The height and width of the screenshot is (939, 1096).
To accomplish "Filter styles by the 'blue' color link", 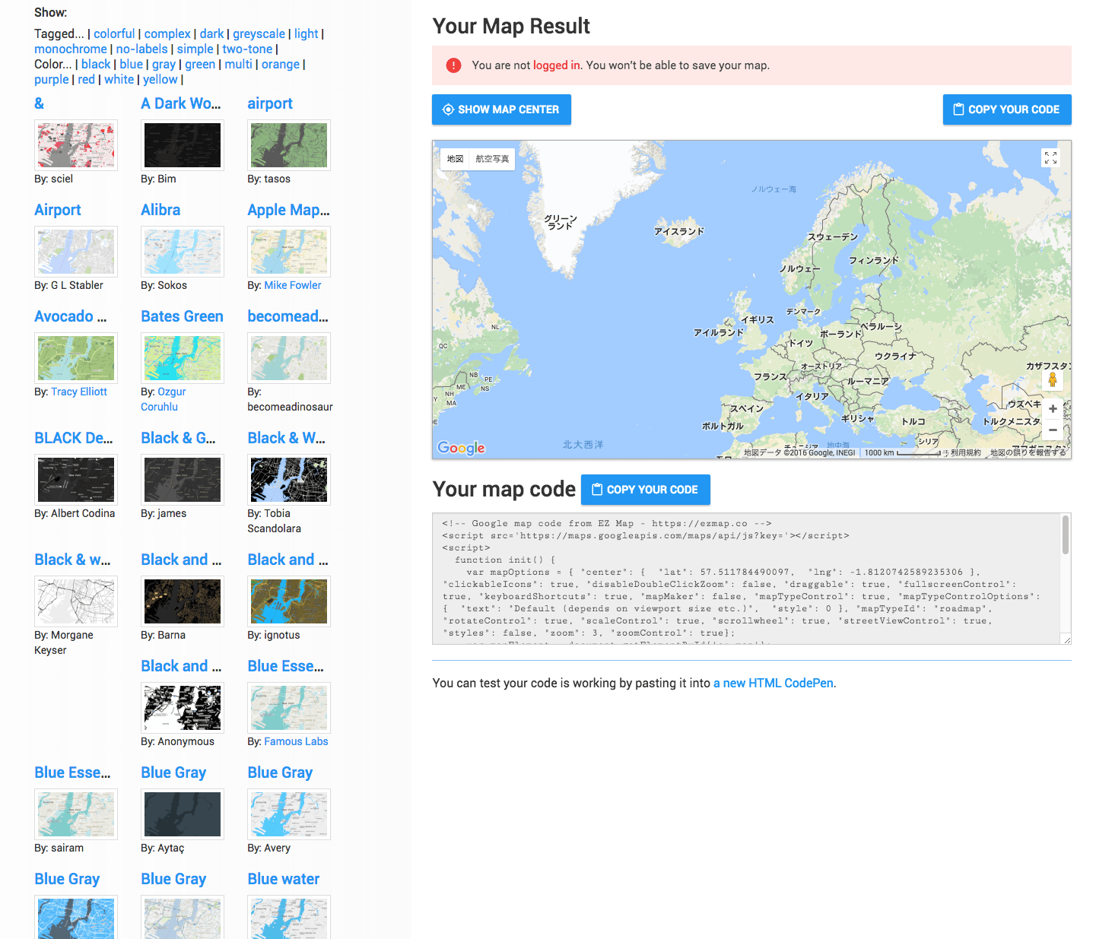I will tap(131, 64).
